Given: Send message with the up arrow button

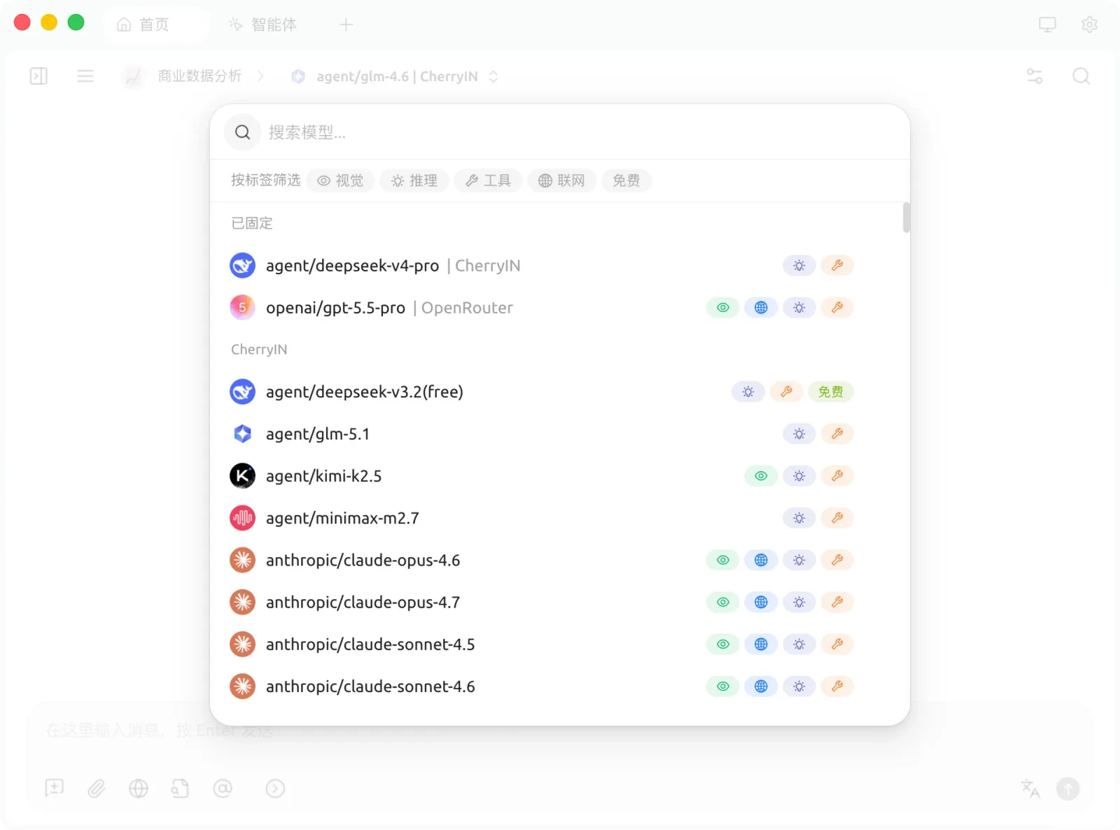Looking at the screenshot, I should tap(1068, 789).
